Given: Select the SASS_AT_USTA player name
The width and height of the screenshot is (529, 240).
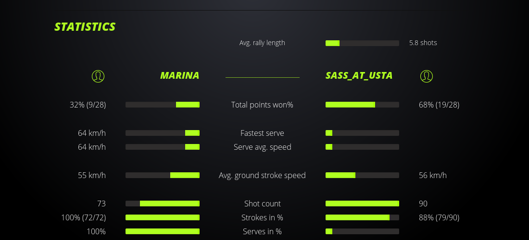Looking at the screenshot, I should (359, 75).
